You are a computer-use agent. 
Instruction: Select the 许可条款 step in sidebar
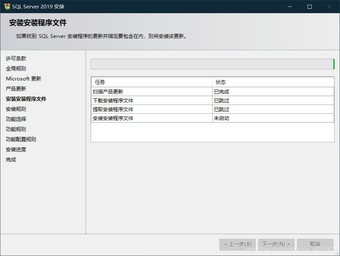(16, 58)
